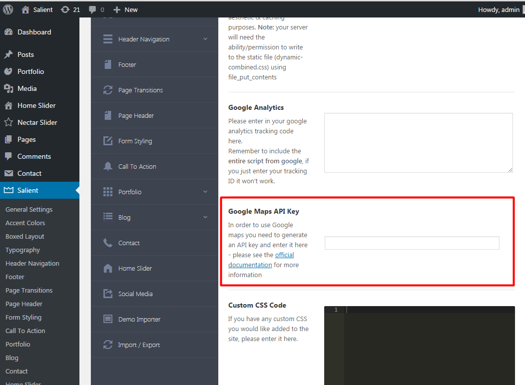
Task: Open Typography from the Salient sidebar menu
Action: 22,250
